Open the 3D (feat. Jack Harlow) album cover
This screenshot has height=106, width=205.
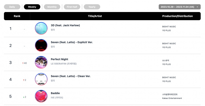point(41,28)
